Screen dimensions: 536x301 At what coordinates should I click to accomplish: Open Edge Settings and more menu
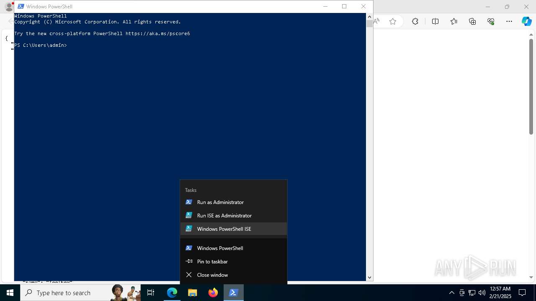pos(509,21)
